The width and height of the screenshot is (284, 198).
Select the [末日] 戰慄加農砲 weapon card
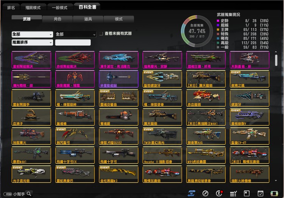[250, 155]
